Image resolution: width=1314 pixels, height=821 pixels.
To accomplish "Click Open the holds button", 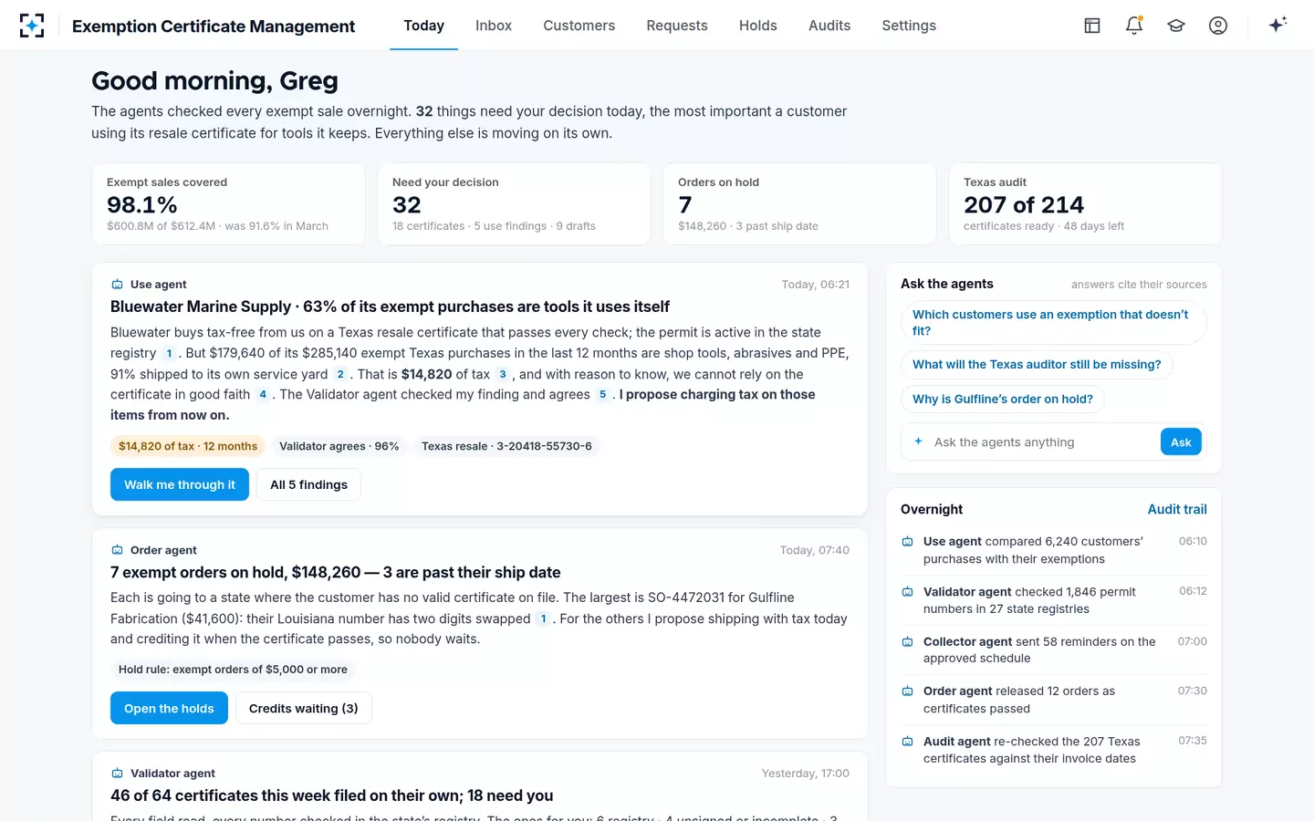I will coord(169,708).
